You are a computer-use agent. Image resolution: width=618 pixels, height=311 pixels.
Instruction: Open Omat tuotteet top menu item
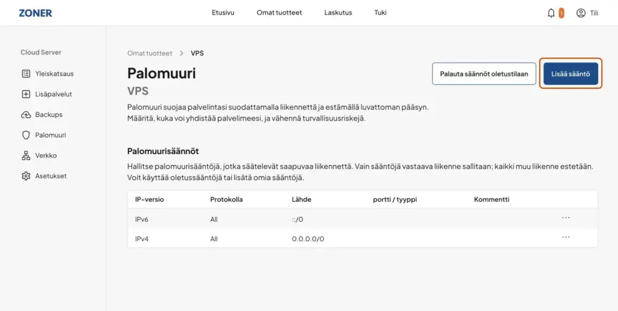click(x=279, y=13)
